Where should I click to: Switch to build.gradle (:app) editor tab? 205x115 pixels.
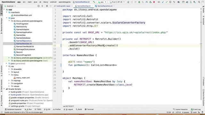[x=63, y=6]
